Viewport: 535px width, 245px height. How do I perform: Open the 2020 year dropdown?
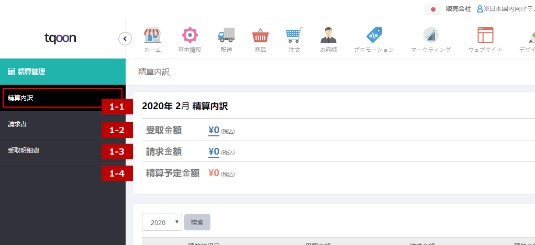pos(162,223)
